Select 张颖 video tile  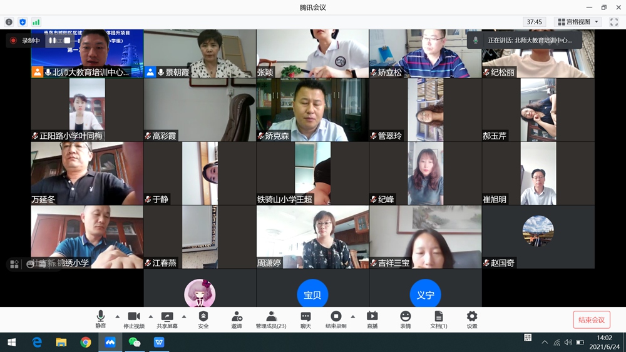(312, 53)
